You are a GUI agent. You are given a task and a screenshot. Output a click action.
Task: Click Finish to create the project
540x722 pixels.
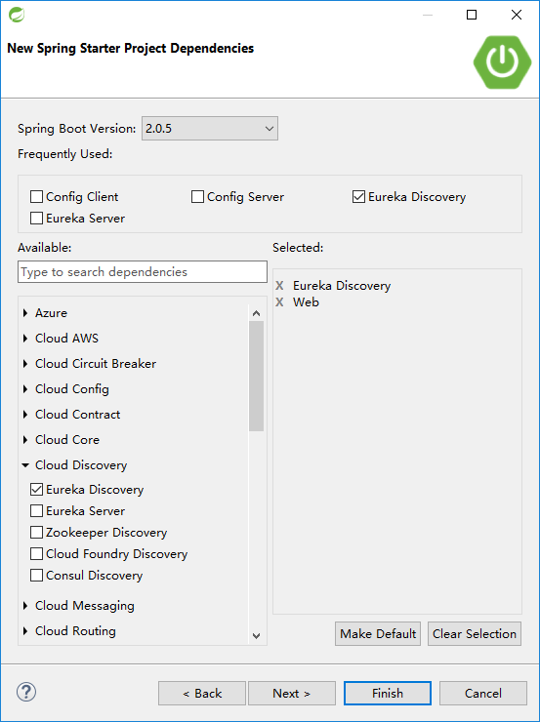pos(388,694)
